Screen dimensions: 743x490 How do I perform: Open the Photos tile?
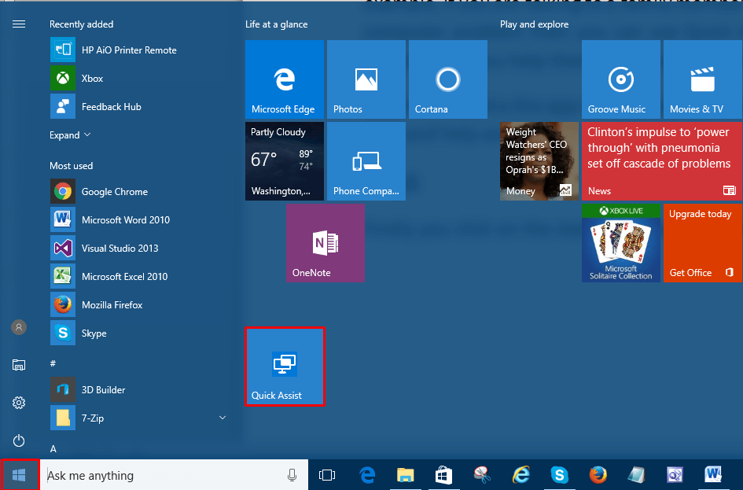pos(366,79)
